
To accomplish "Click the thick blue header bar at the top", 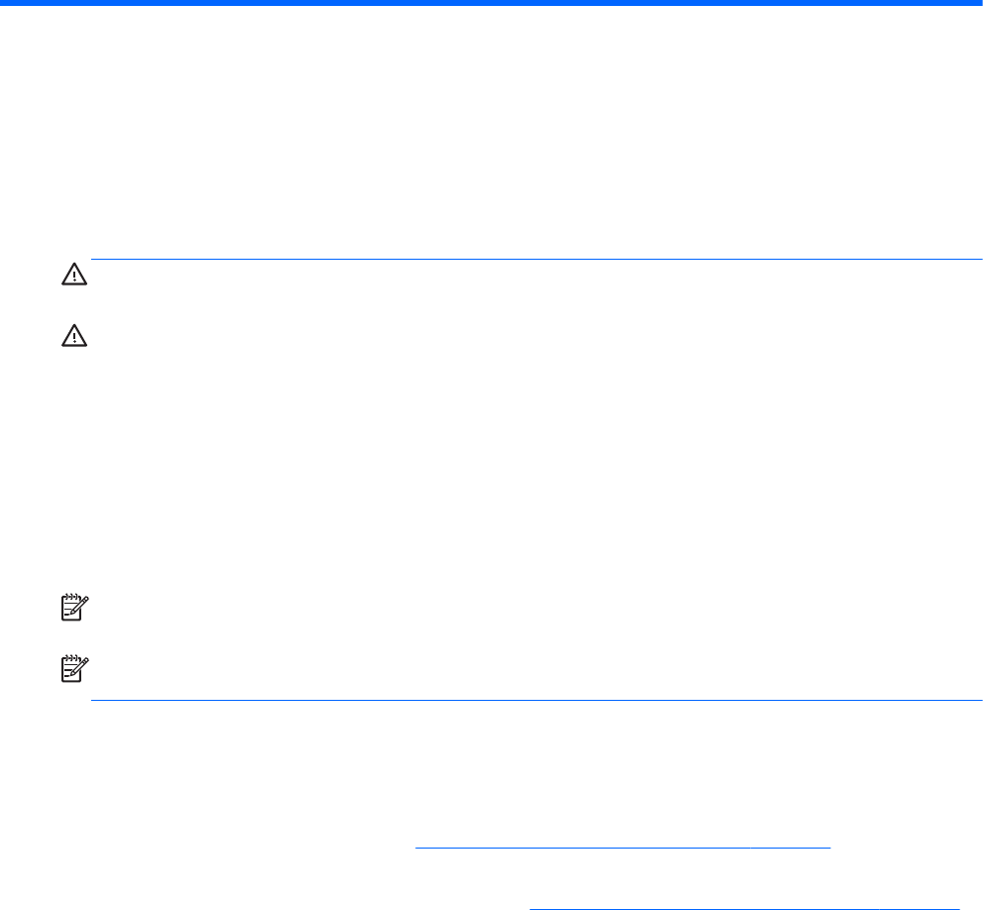I will pos(491,3).
